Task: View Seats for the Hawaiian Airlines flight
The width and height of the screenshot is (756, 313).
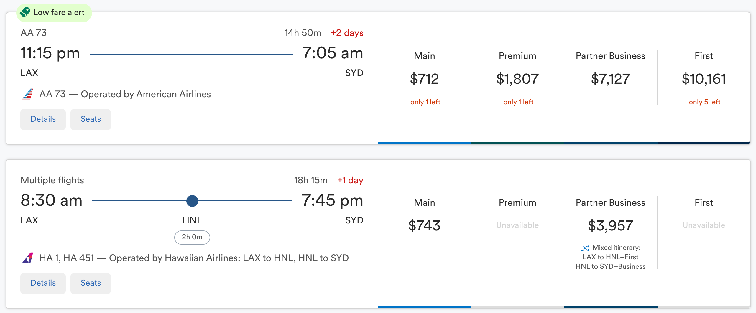Action: tap(91, 283)
